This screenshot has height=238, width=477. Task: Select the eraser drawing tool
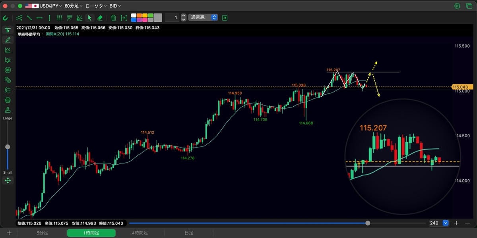point(100,18)
